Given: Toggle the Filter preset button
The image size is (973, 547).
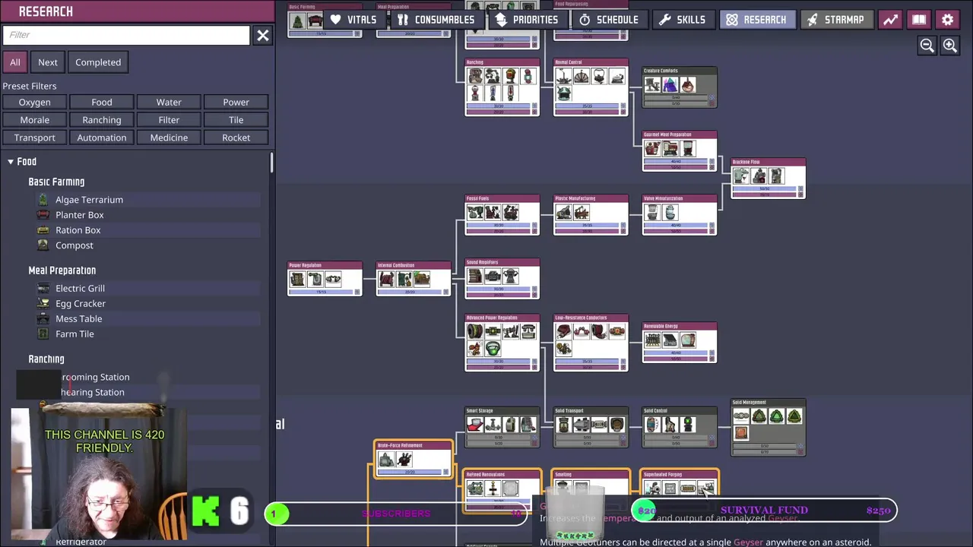Looking at the screenshot, I should pos(169,120).
